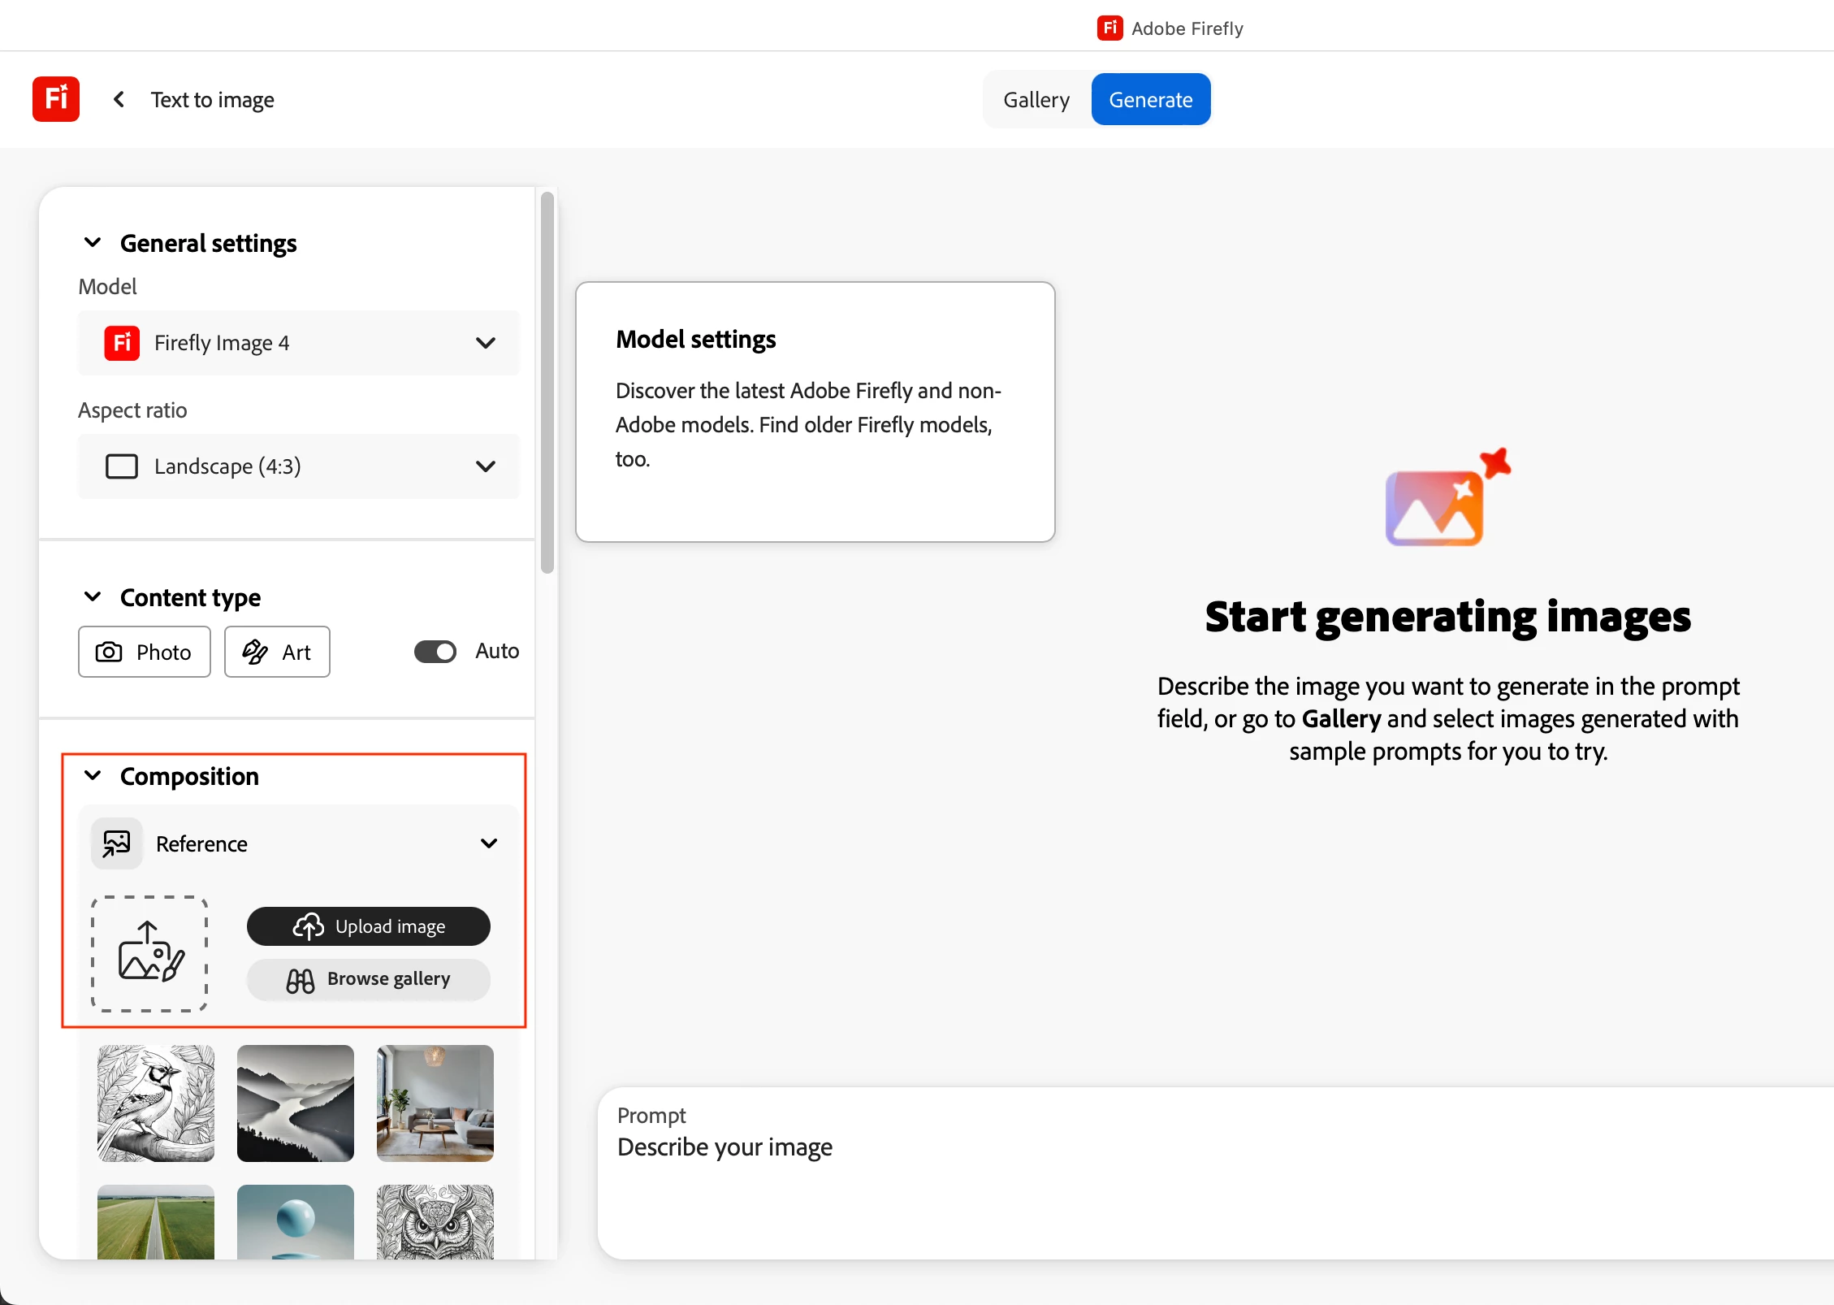The height and width of the screenshot is (1305, 1834).
Task: Click the Adobe Firefly title bar icon
Action: coord(1109,28)
